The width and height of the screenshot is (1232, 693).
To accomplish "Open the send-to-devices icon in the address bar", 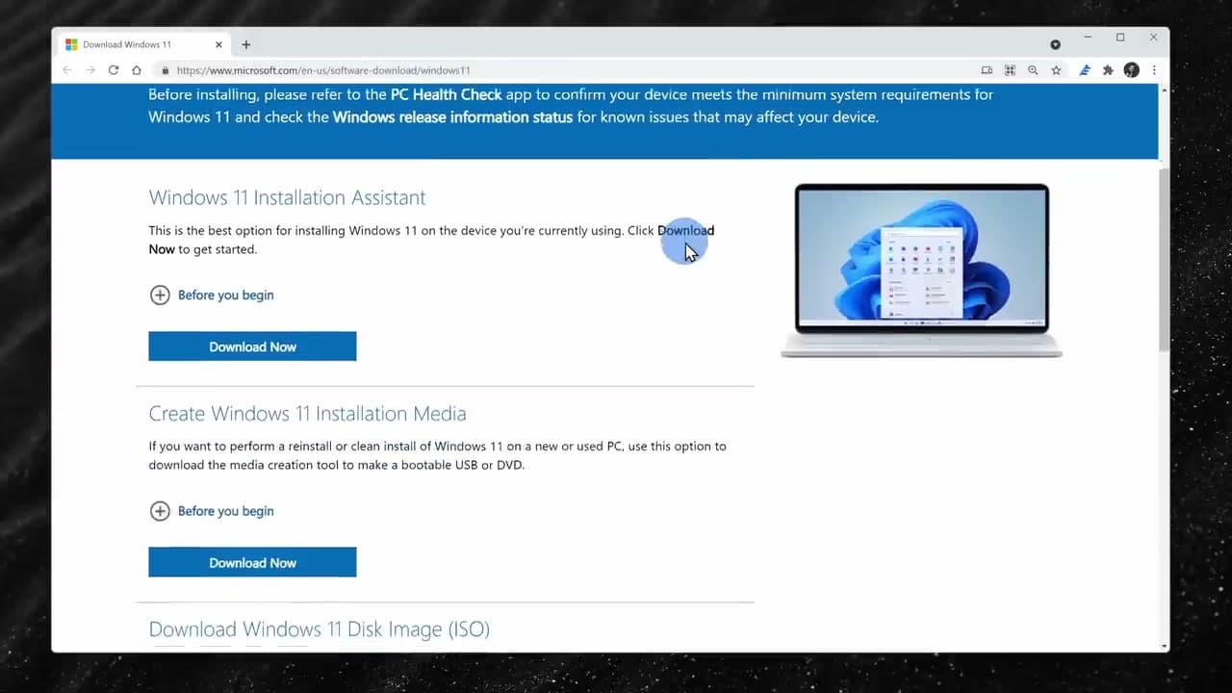I will [x=987, y=70].
